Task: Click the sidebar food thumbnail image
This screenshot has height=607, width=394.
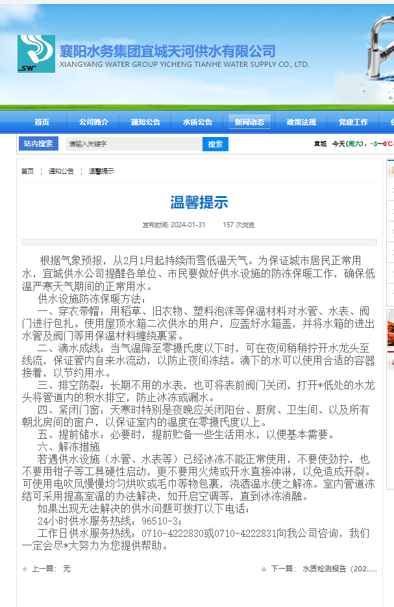Action: (x=390, y=328)
